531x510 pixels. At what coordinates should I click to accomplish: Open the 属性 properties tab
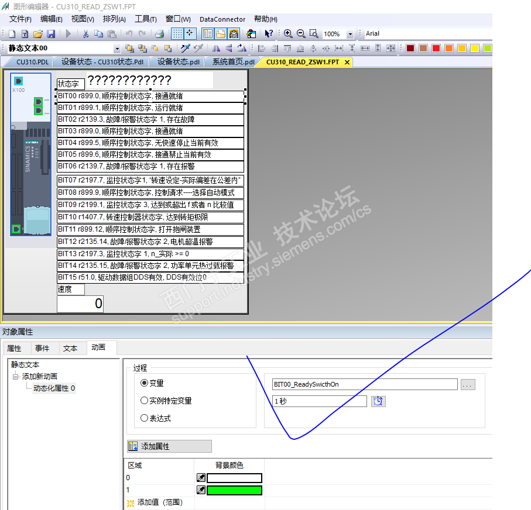tap(14, 348)
